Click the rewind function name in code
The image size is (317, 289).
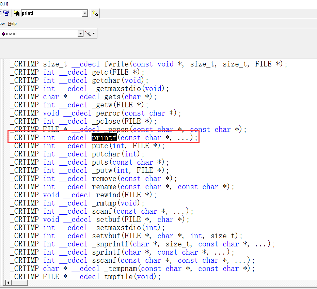[x=108, y=195]
